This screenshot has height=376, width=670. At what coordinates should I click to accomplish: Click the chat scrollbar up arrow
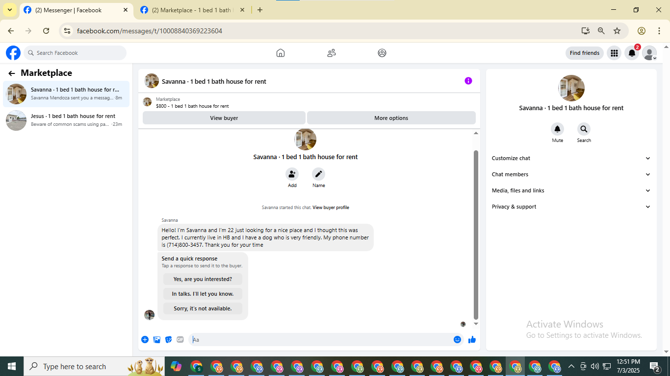pos(476,133)
